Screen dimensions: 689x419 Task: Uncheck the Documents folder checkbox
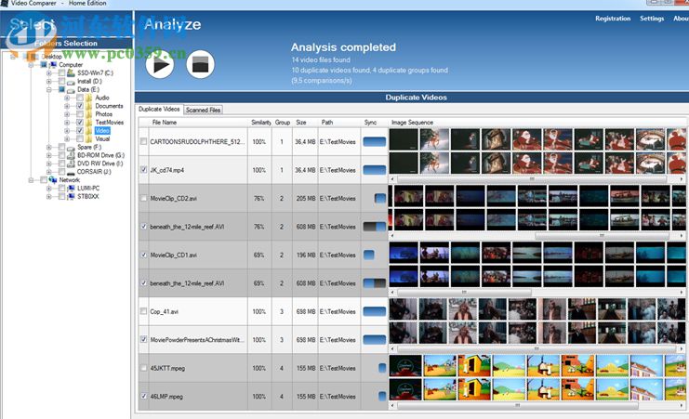(80, 106)
